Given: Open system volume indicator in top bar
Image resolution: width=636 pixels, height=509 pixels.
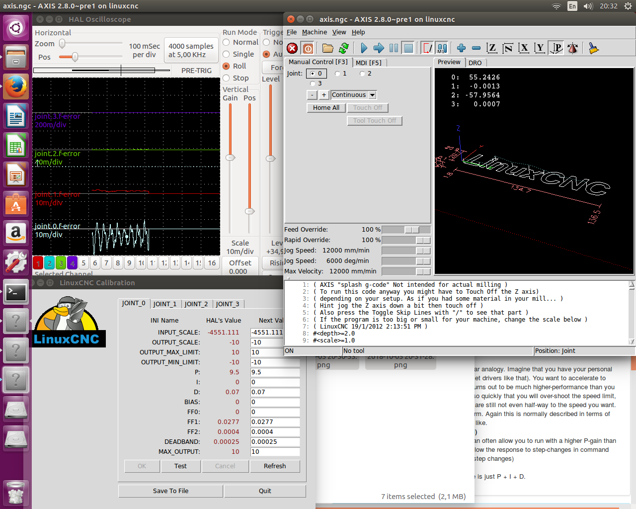Looking at the screenshot, I should pyautogui.click(x=588, y=6).
